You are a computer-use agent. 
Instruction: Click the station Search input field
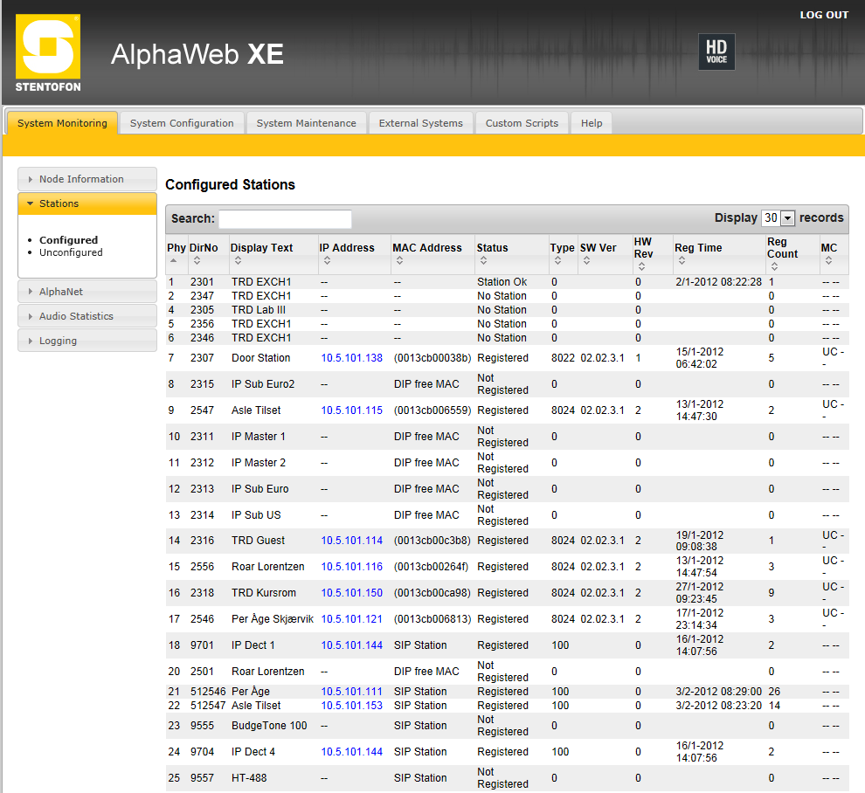click(285, 219)
